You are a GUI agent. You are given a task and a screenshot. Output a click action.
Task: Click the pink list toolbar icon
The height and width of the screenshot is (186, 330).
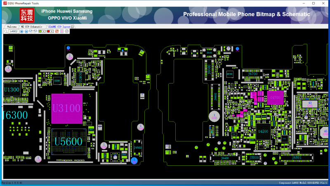[62, 31]
